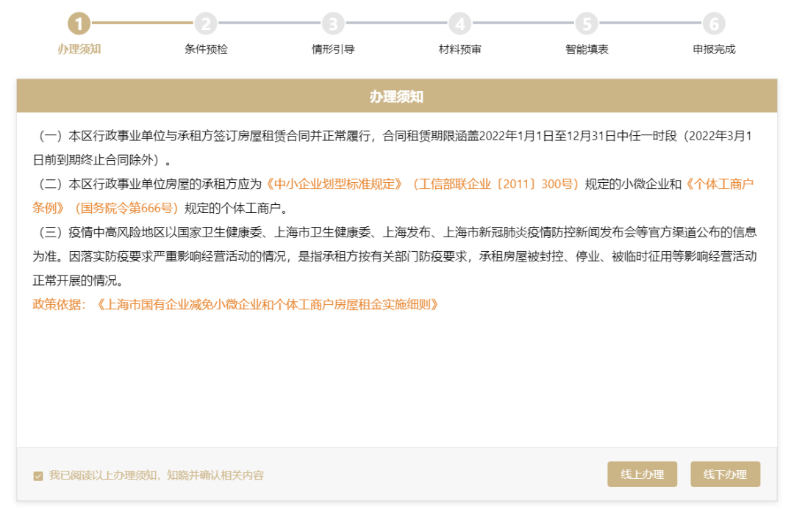Open the 办理须知 step label
The height and width of the screenshot is (509, 794).
pos(79,49)
